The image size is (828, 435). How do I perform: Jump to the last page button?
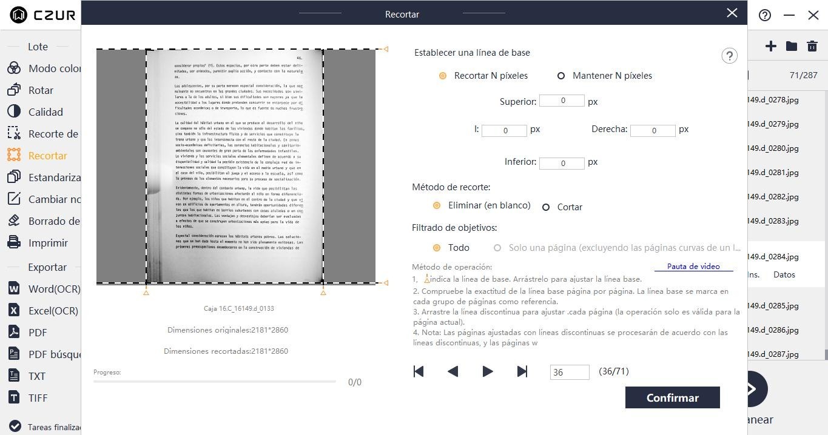pyautogui.click(x=522, y=371)
